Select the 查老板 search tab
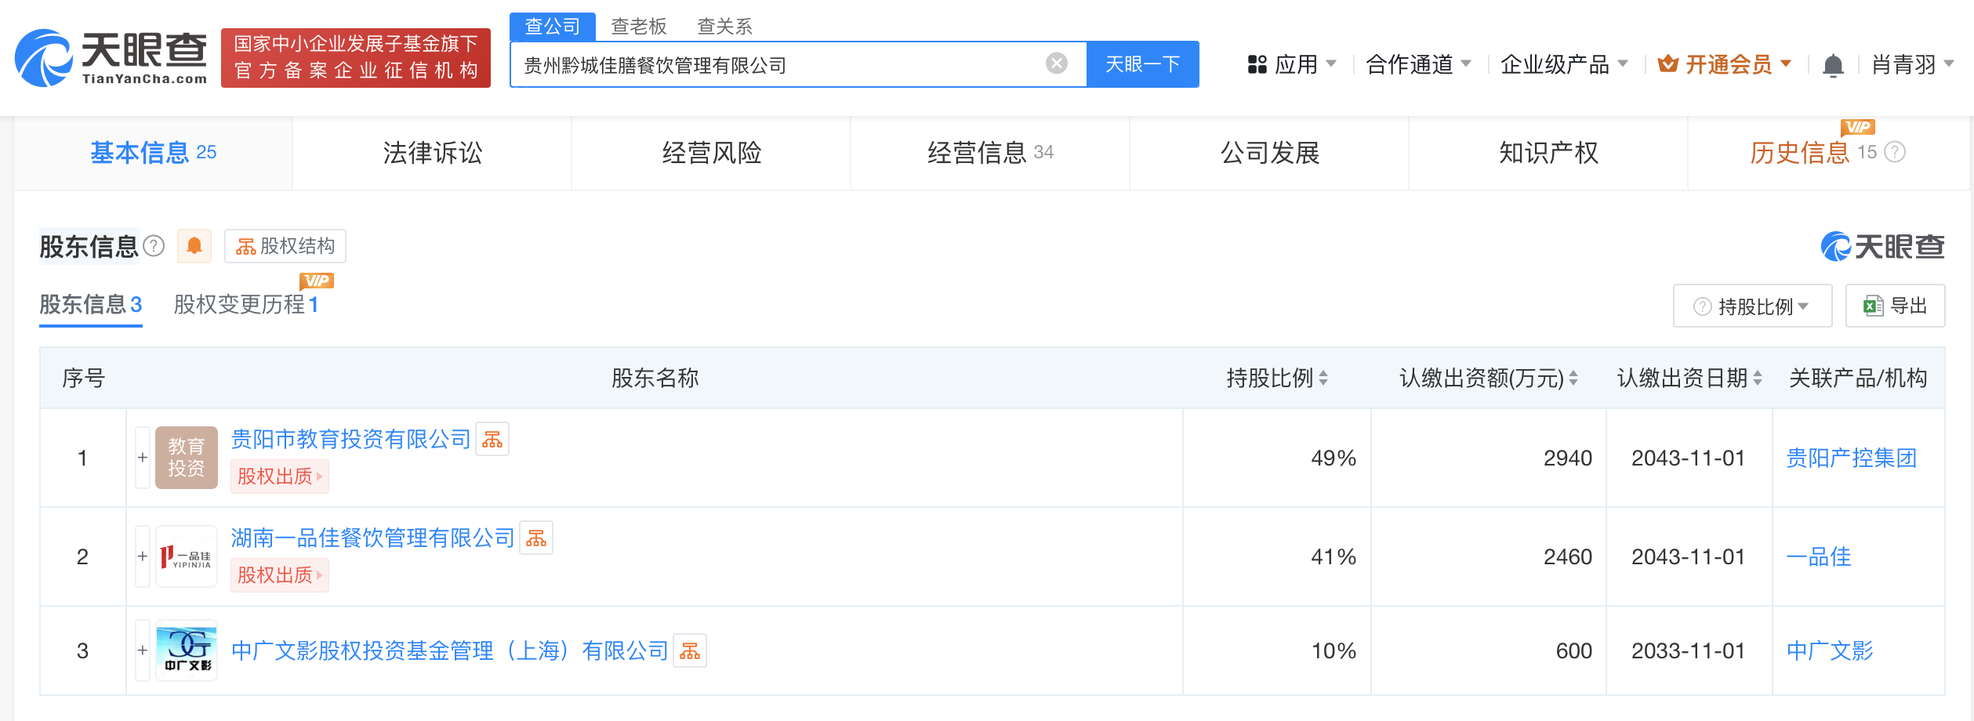 (638, 27)
